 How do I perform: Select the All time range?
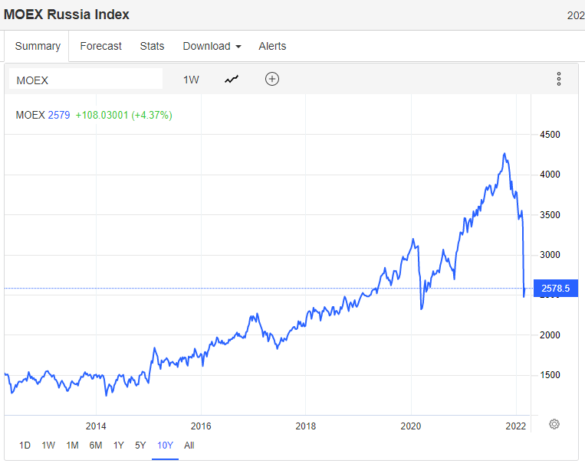[x=189, y=445]
